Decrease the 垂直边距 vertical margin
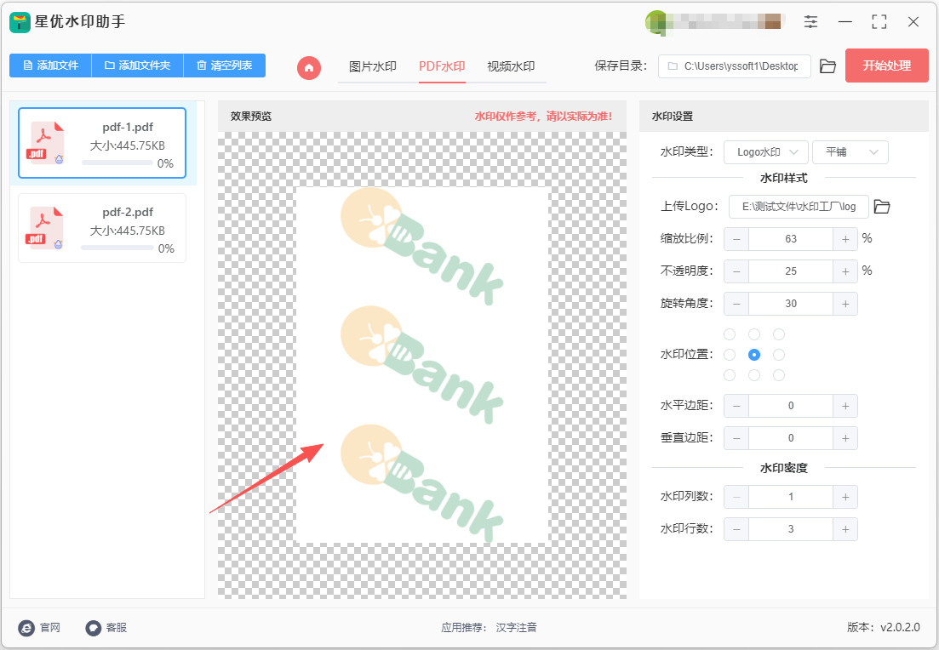Screen dimensions: 939x650 coord(736,438)
